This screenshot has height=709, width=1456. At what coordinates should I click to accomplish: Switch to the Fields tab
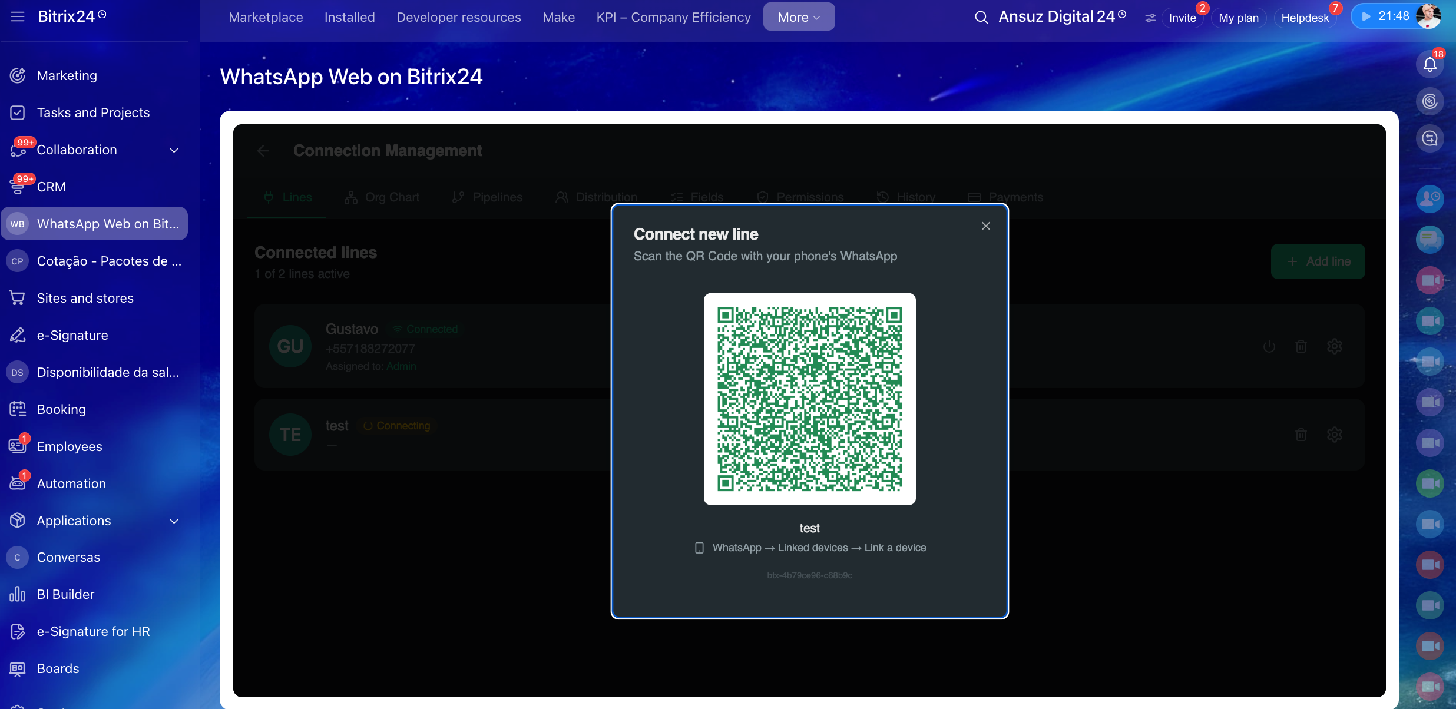click(x=697, y=197)
